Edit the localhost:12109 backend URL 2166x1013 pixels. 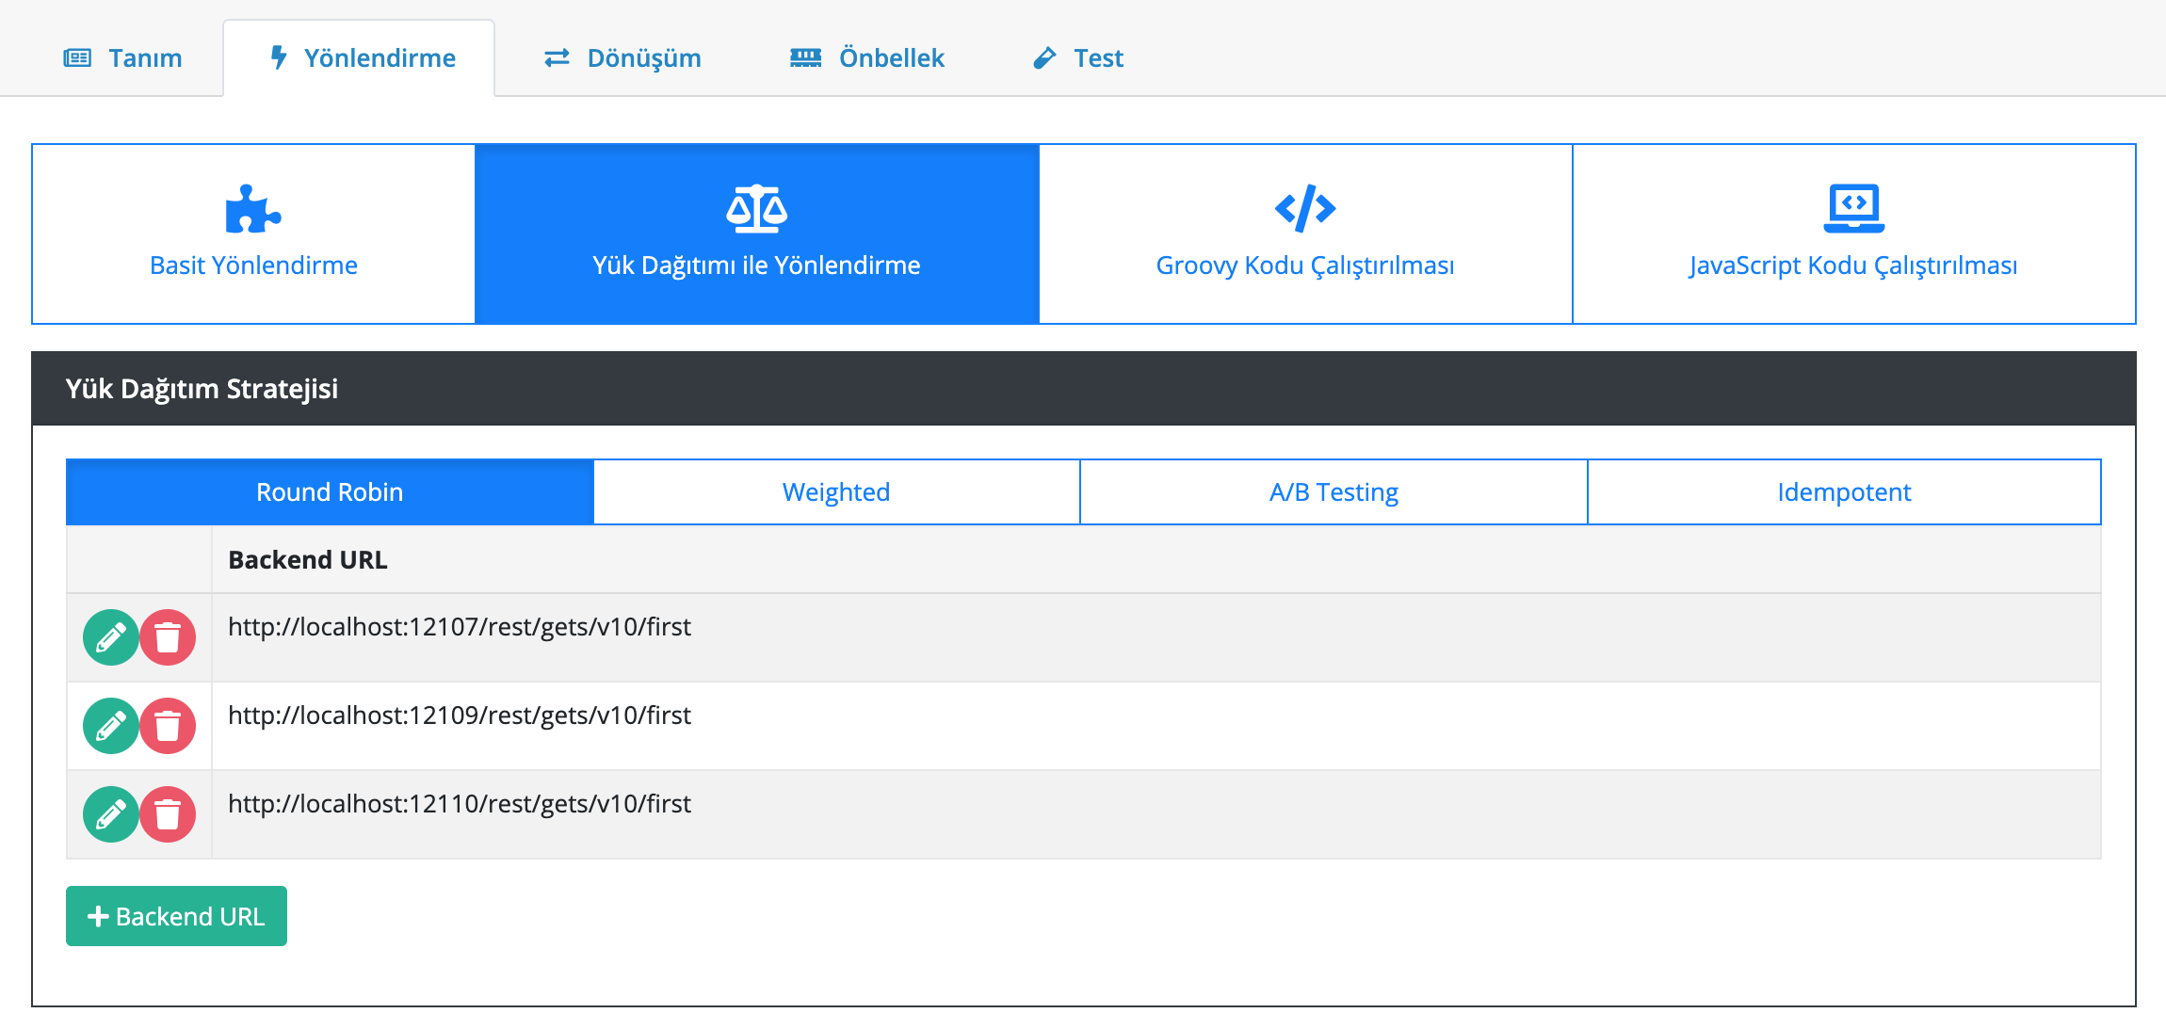111,726
